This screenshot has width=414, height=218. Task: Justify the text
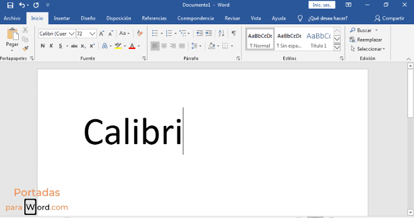(x=182, y=46)
